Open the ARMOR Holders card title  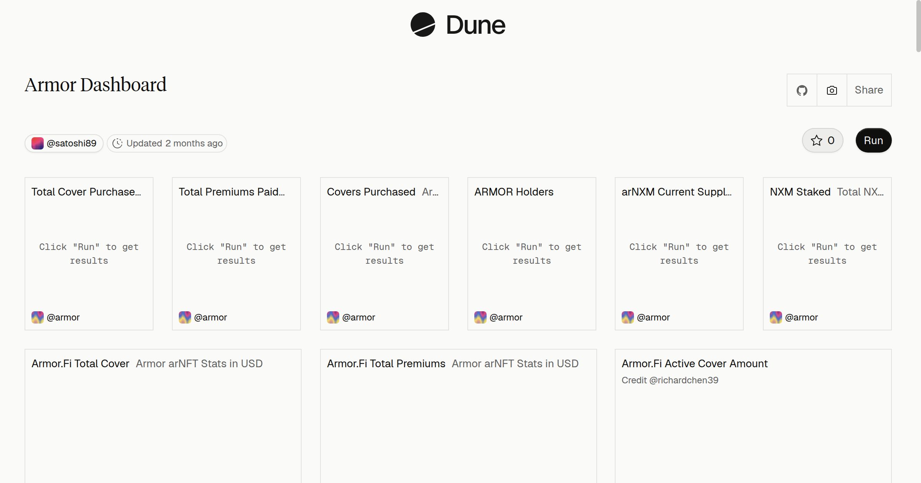click(514, 192)
